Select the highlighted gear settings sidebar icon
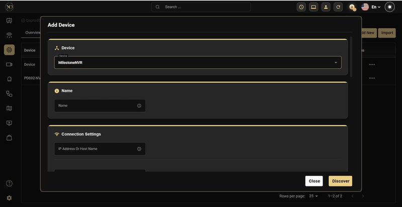The image size is (402, 207). click(x=9, y=50)
